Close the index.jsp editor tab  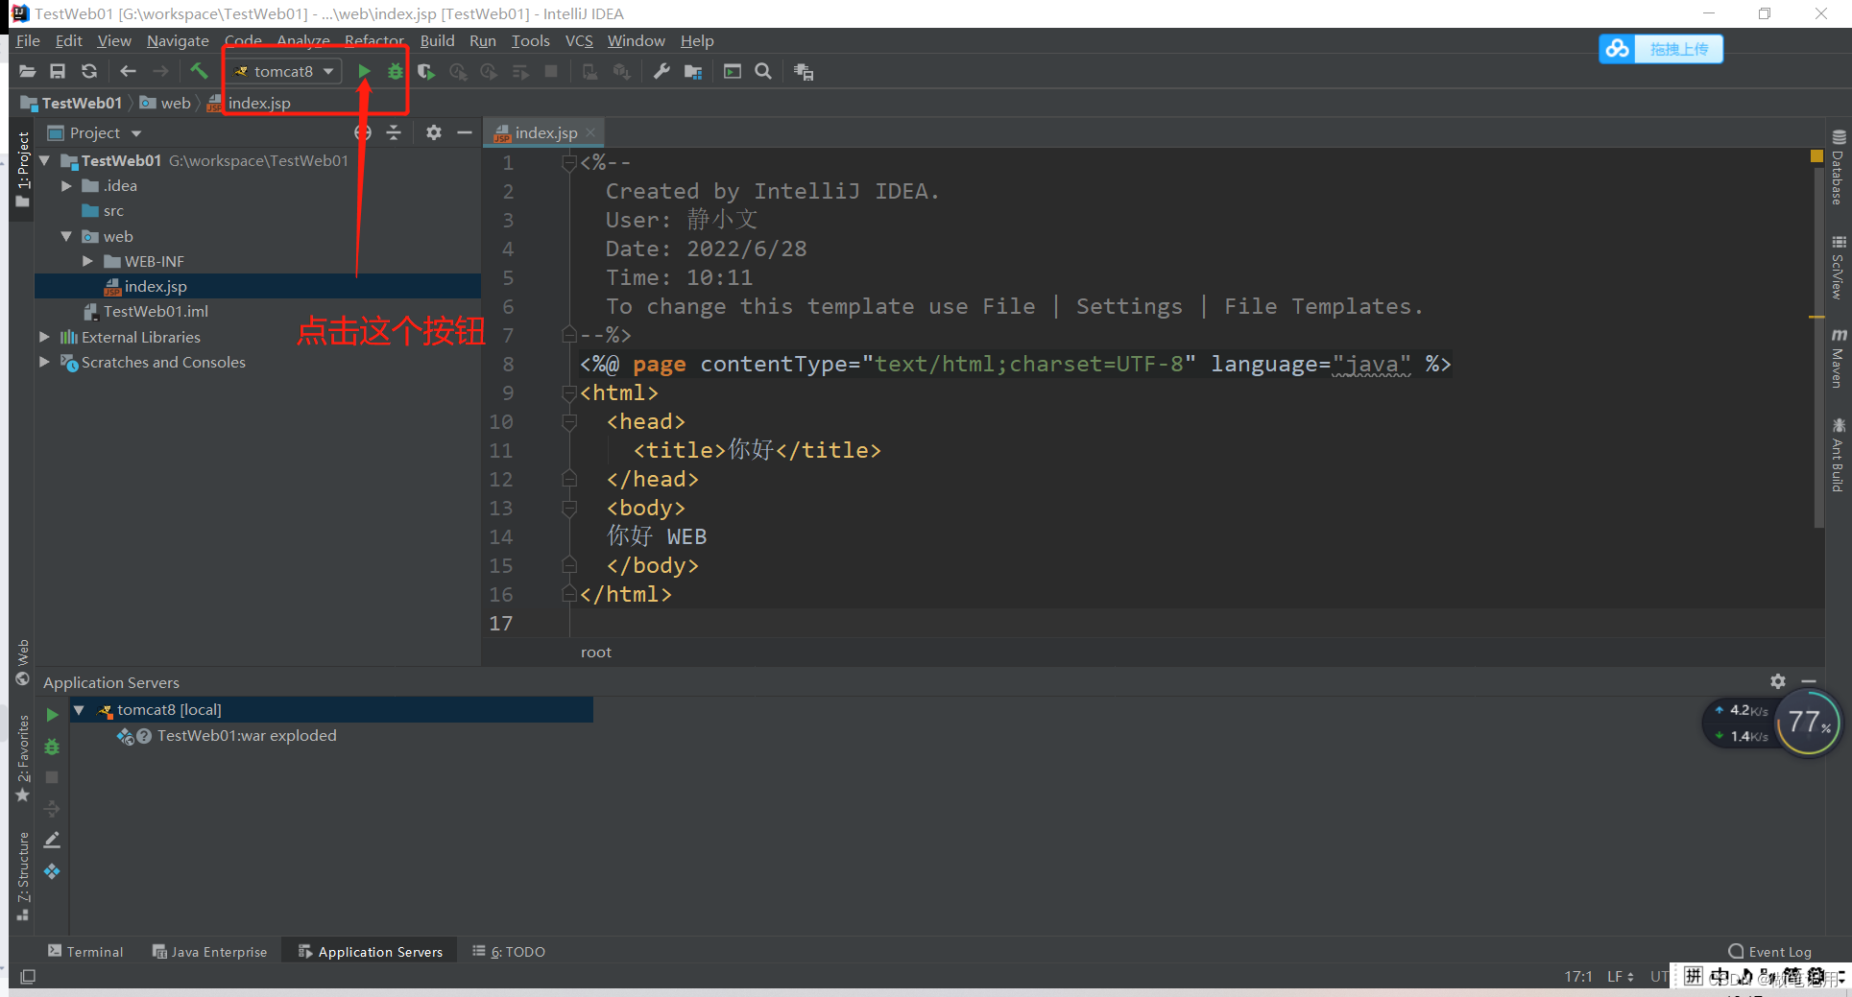click(x=590, y=132)
